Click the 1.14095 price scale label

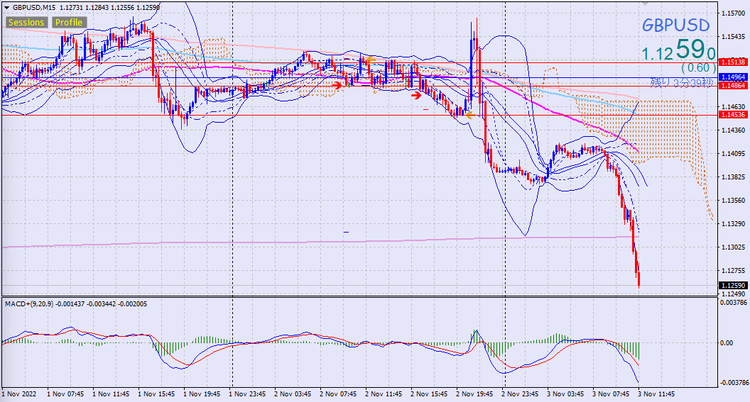(x=733, y=153)
